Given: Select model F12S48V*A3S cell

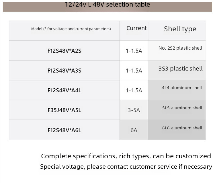Looking at the screenshot, I should point(64,70).
